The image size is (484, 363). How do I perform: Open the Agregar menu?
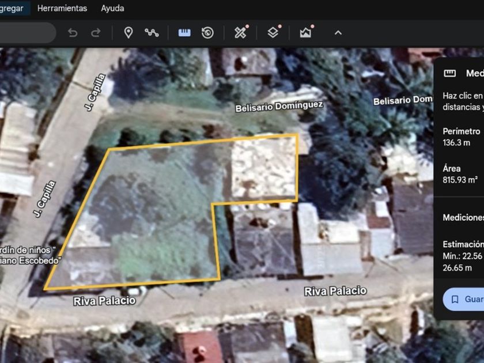coord(12,8)
